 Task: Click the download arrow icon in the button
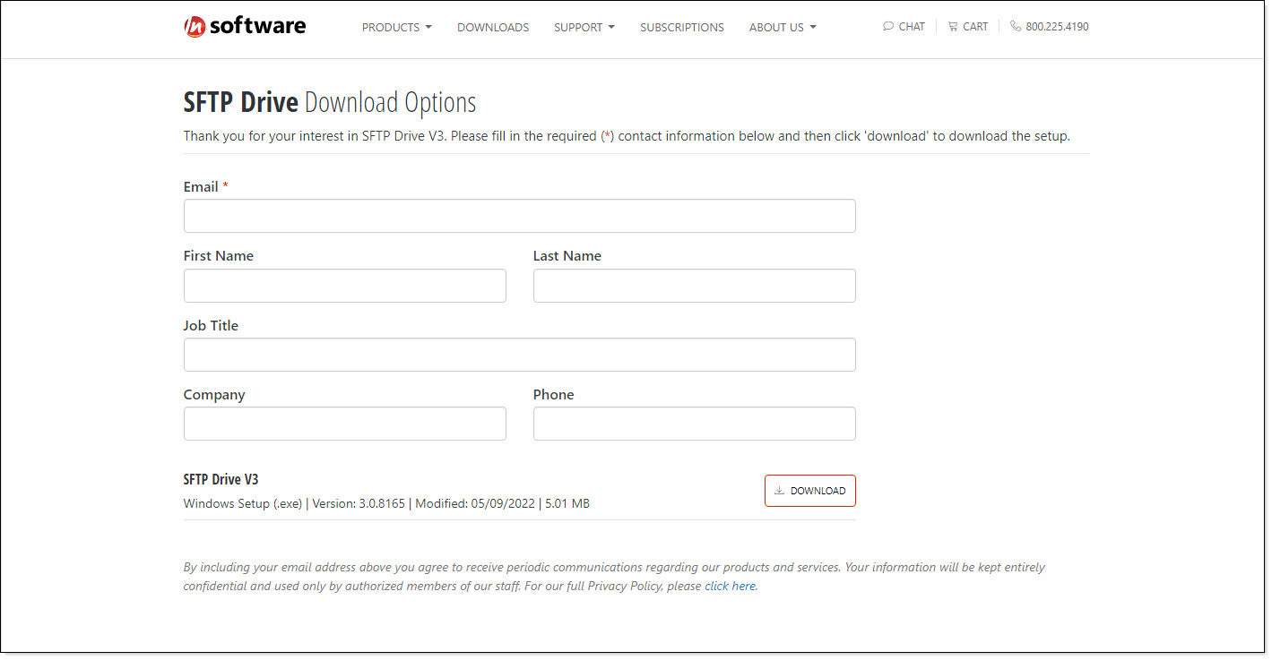(780, 491)
